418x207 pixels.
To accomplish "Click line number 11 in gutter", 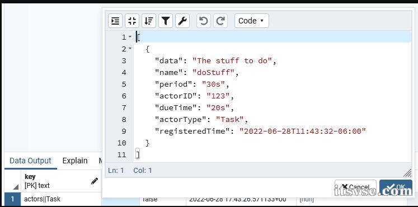I will (121, 154).
